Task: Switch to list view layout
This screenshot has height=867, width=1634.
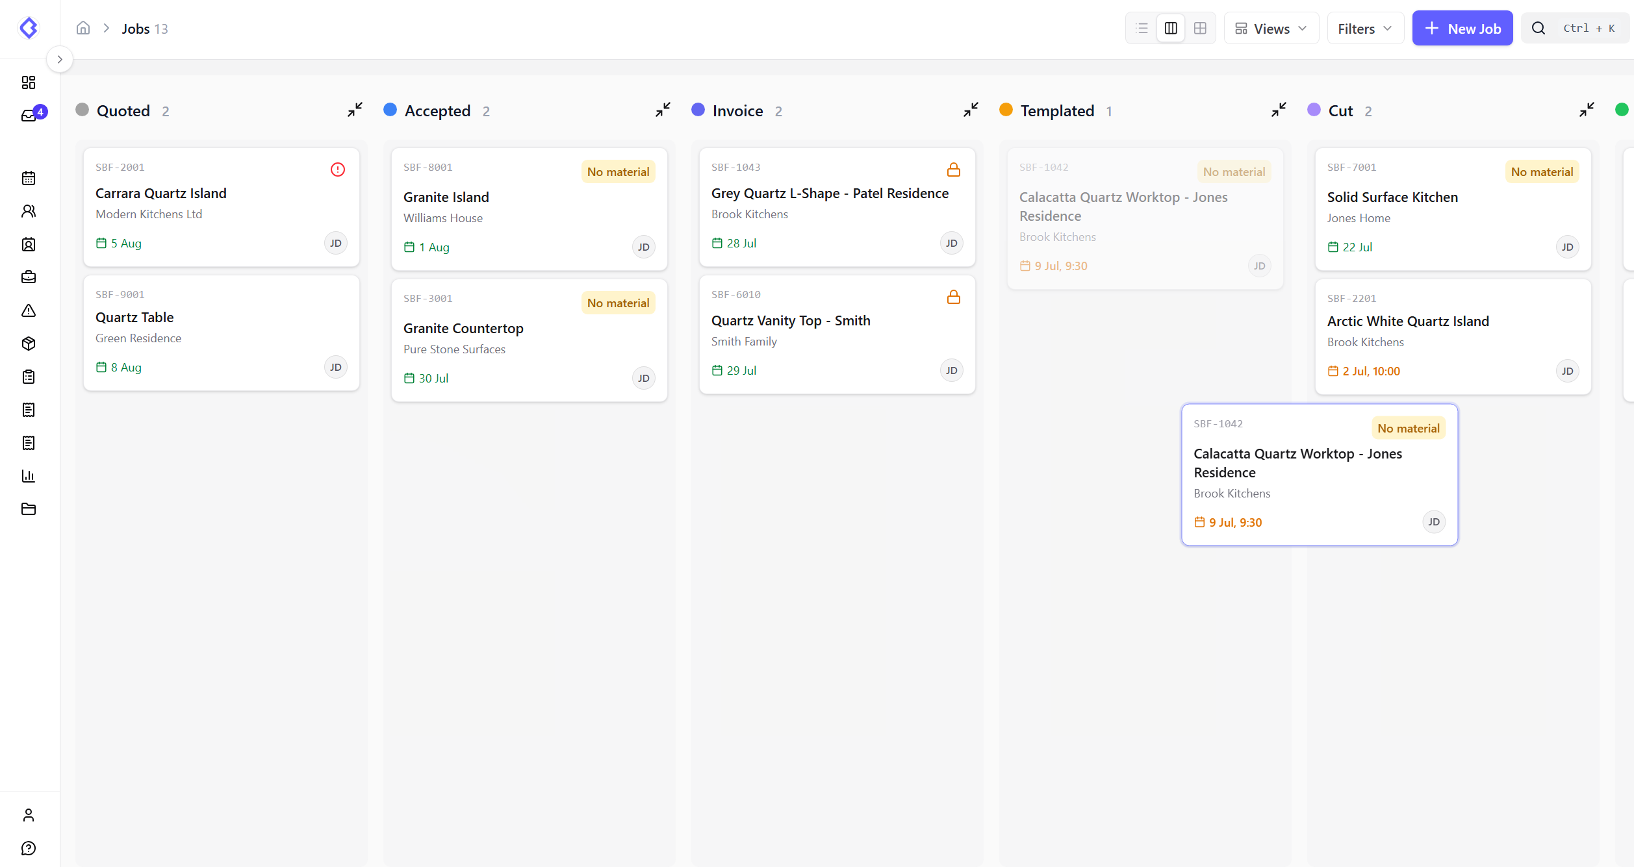Action: (x=1142, y=29)
